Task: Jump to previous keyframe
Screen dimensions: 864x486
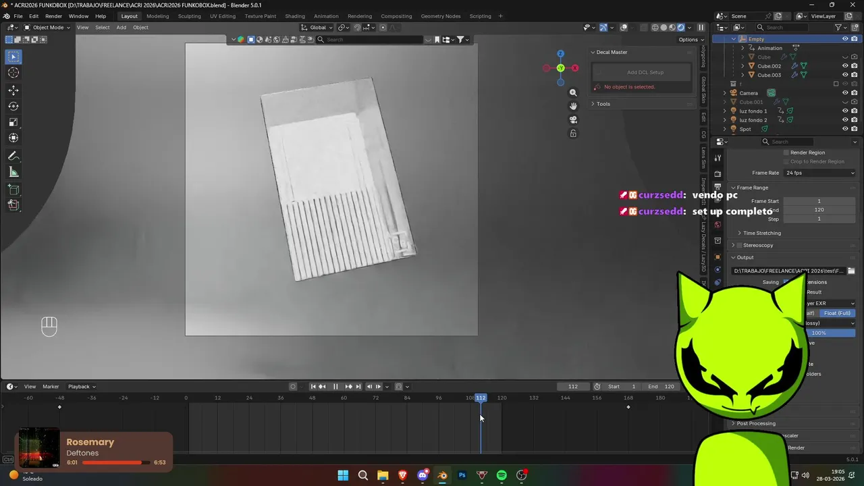Action: pos(323,386)
